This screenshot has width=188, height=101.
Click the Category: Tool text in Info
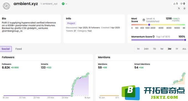tap(84, 31)
